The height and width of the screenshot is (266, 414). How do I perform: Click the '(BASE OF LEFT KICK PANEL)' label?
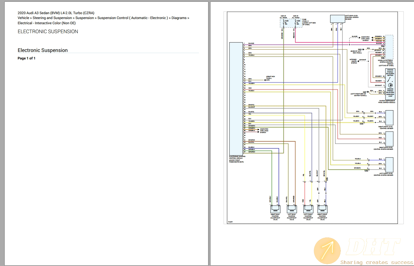click(x=356, y=52)
